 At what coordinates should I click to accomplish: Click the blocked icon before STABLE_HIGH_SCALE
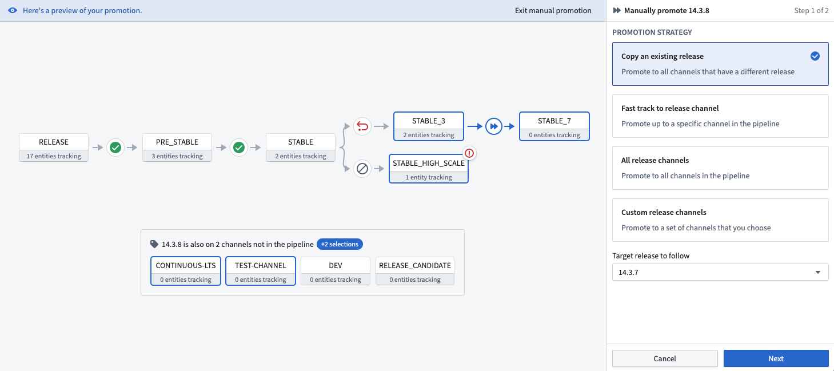pyautogui.click(x=362, y=169)
